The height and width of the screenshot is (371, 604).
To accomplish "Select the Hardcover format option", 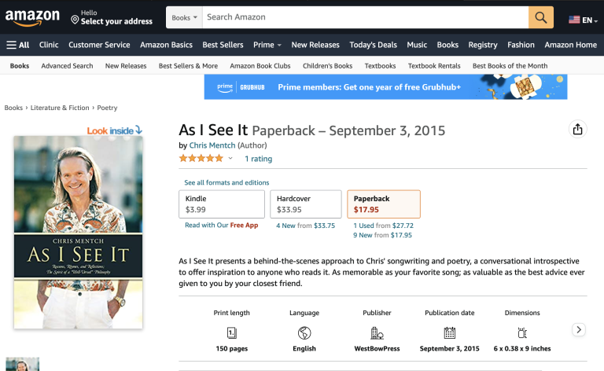I will 305,204.
